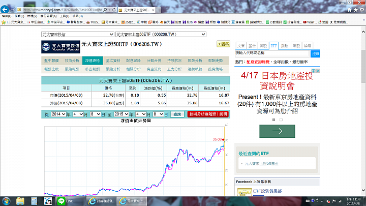Open 檢視(V) menu
Image resolution: width=366 pixels, height=206 pixels.
coord(32,16)
